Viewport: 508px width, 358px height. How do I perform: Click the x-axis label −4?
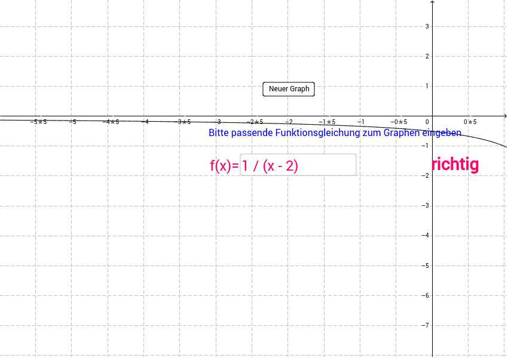(x=145, y=122)
